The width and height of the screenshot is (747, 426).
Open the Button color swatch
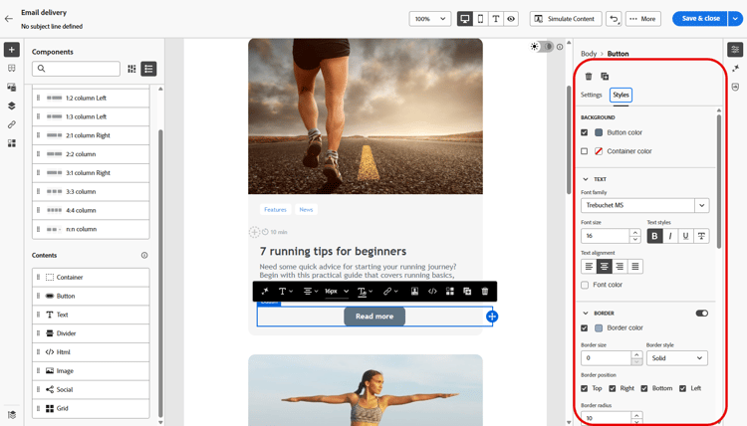click(599, 132)
